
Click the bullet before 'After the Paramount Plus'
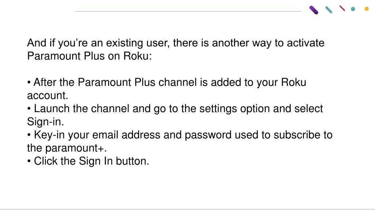pyautogui.click(x=29, y=82)
